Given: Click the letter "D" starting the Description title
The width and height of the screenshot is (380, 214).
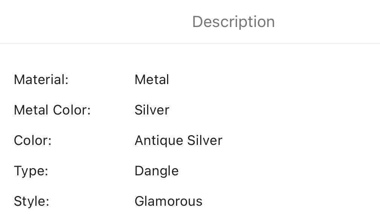Looking at the screenshot, I should coord(198,22).
